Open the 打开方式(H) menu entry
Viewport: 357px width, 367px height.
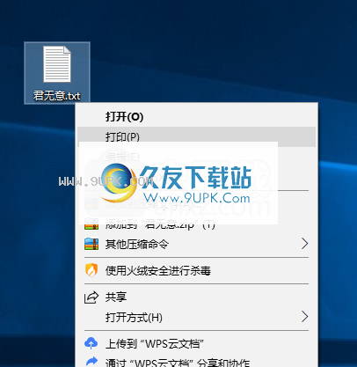(196, 317)
